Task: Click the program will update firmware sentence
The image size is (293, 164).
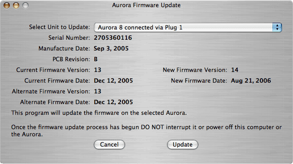Action: tap(99, 113)
